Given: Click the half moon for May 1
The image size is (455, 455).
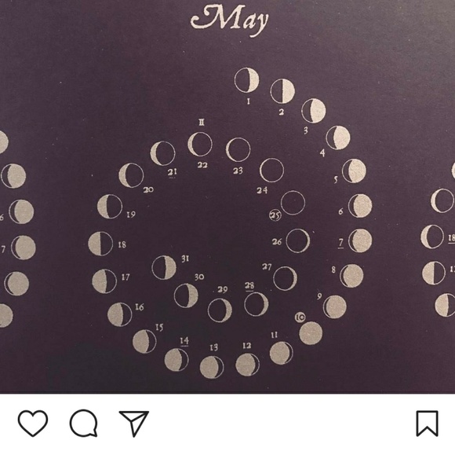Looking at the screenshot, I should click(x=246, y=80).
